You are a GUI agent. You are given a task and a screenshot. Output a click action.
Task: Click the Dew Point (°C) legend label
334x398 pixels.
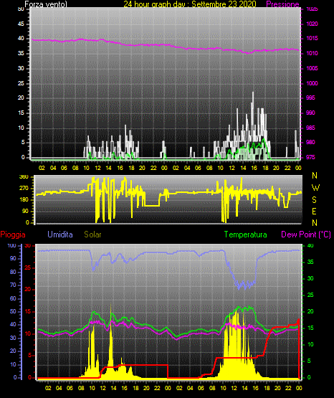click(x=306, y=234)
